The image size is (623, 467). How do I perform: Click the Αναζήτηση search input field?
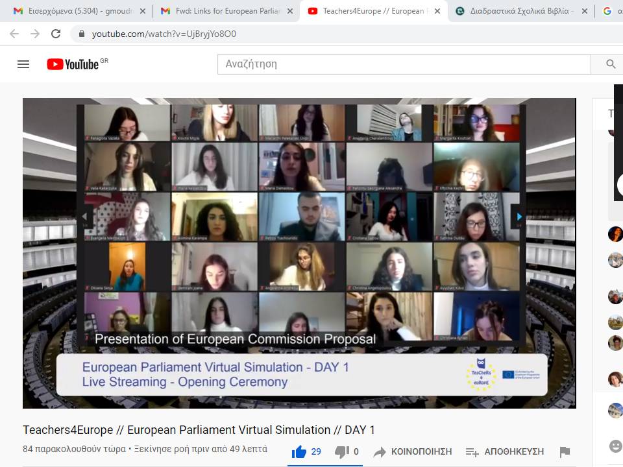(404, 64)
